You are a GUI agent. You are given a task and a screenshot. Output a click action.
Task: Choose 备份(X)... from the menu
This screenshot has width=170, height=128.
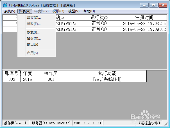pyautogui.click(x=37, y=38)
